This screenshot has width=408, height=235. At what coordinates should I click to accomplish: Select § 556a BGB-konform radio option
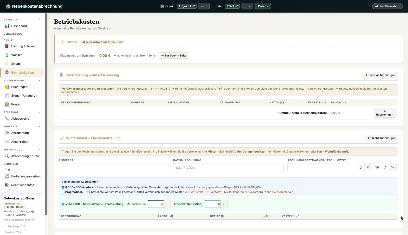pyautogui.click(x=63, y=187)
